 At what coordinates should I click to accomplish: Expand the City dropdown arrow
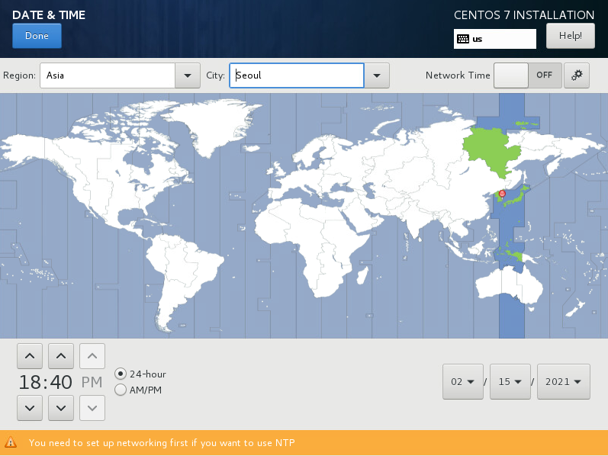[x=377, y=75]
